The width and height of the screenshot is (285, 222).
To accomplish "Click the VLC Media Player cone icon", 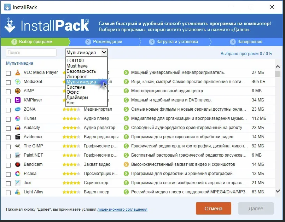I will point(18,72).
